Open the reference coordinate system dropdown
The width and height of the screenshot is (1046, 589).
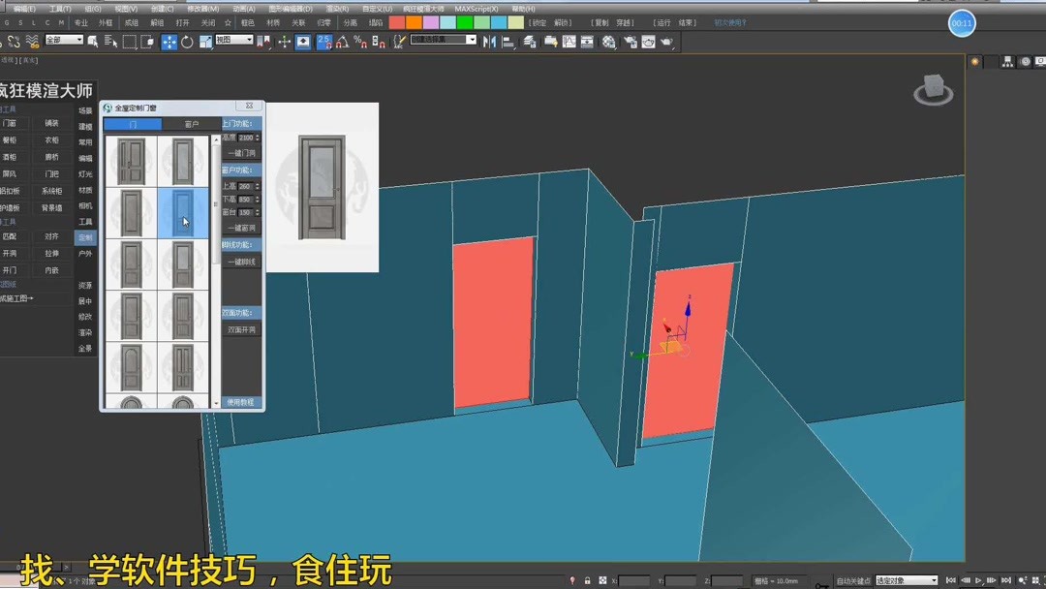click(232, 42)
